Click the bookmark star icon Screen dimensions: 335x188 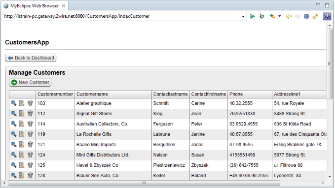(272, 16)
